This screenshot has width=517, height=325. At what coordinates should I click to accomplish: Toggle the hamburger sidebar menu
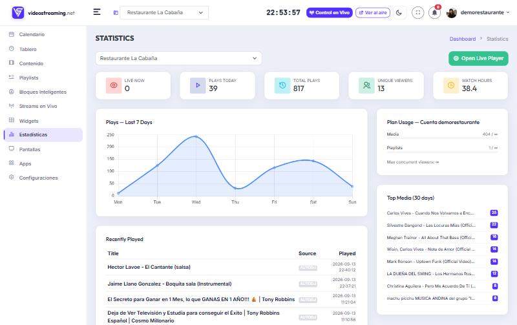pyautogui.click(x=96, y=12)
